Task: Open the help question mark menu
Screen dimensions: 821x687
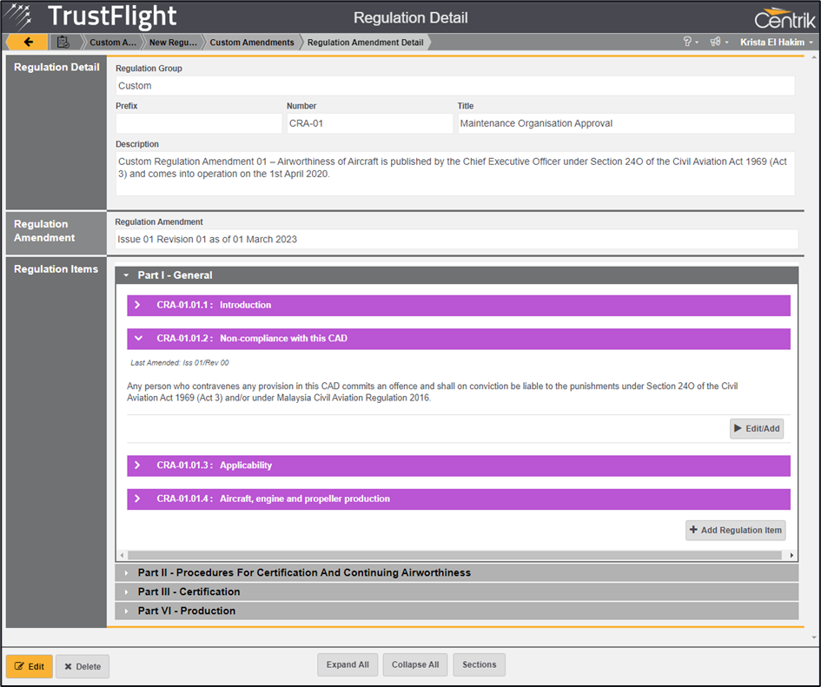Action: 690,42
